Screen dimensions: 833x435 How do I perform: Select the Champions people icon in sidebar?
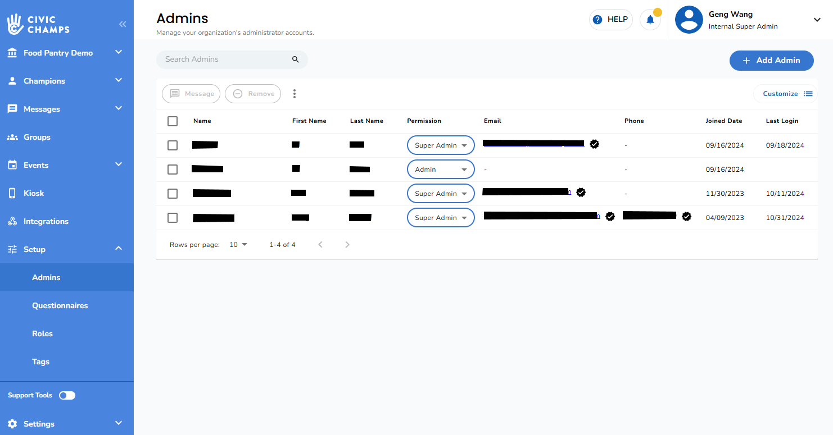[12, 80]
